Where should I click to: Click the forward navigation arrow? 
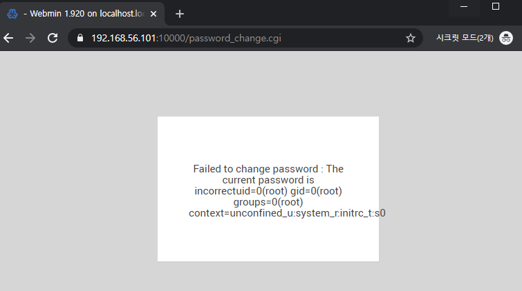pyautogui.click(x=30, y=38)
